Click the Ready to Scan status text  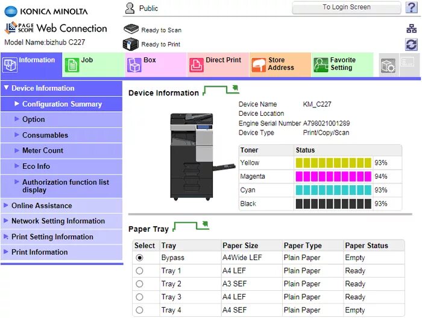tap(161, 30)
